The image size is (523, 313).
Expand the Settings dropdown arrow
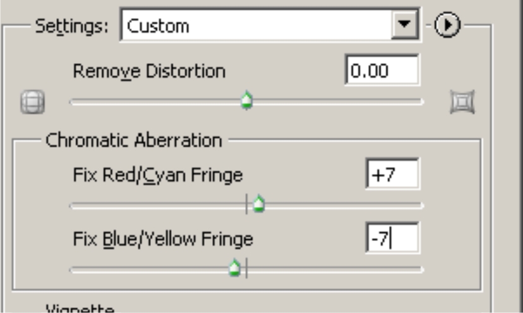click(401, 26)
